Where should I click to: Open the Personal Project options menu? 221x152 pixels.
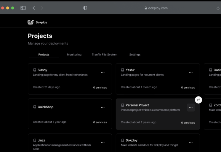pyautogui.click(x=191, y=107)
